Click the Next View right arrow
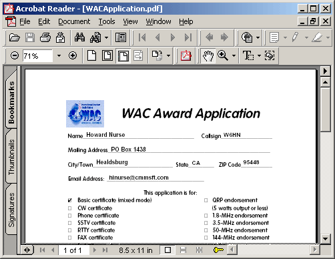 tap(224, 37)
